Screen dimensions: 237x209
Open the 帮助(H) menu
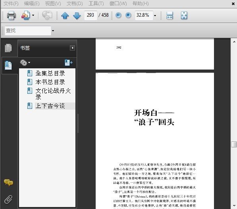tap(141, 3)
